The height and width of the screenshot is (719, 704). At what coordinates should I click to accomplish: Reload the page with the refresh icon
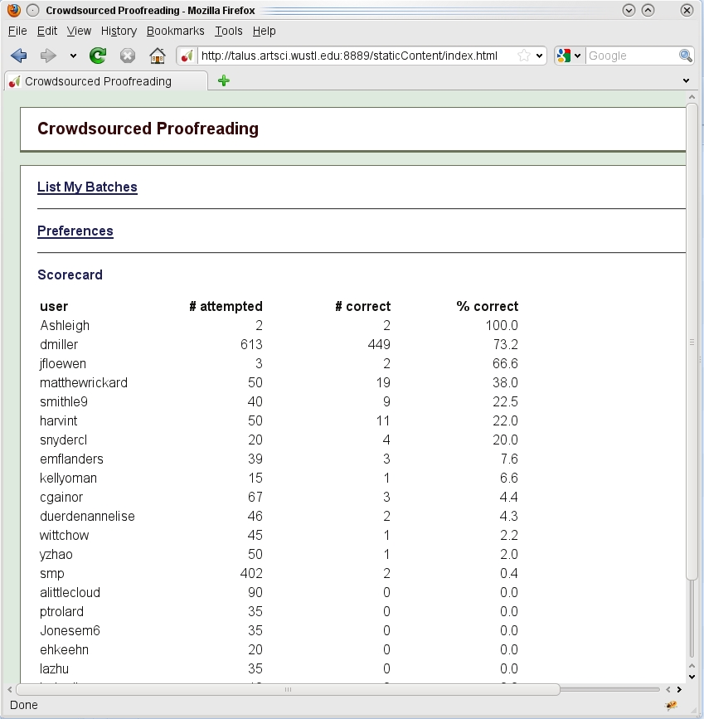98,56
